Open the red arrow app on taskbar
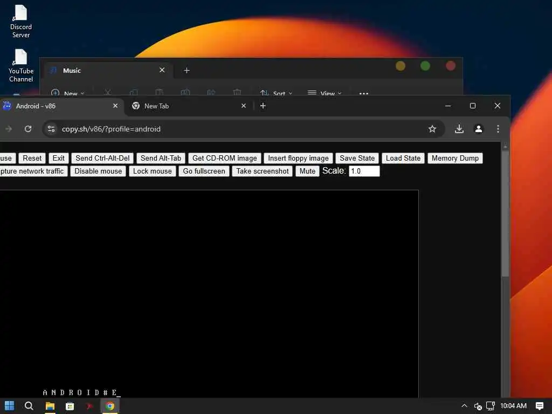The height and width of the screenshot is (414, 552). click(x=90, y=406)
